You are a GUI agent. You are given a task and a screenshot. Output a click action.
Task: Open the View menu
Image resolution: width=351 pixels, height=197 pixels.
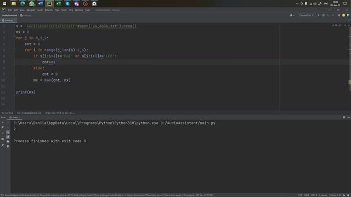tap(22, 10)
